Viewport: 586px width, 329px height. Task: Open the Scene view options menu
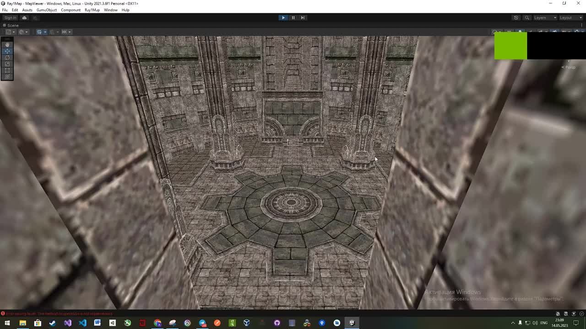(582, 26)
